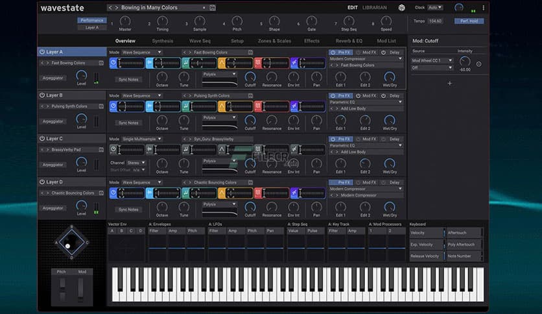Image resolution: width=542 pixels, height=314 pixels.
Task: Open the Clock Auto dropdown
Action: click(435, 8)
